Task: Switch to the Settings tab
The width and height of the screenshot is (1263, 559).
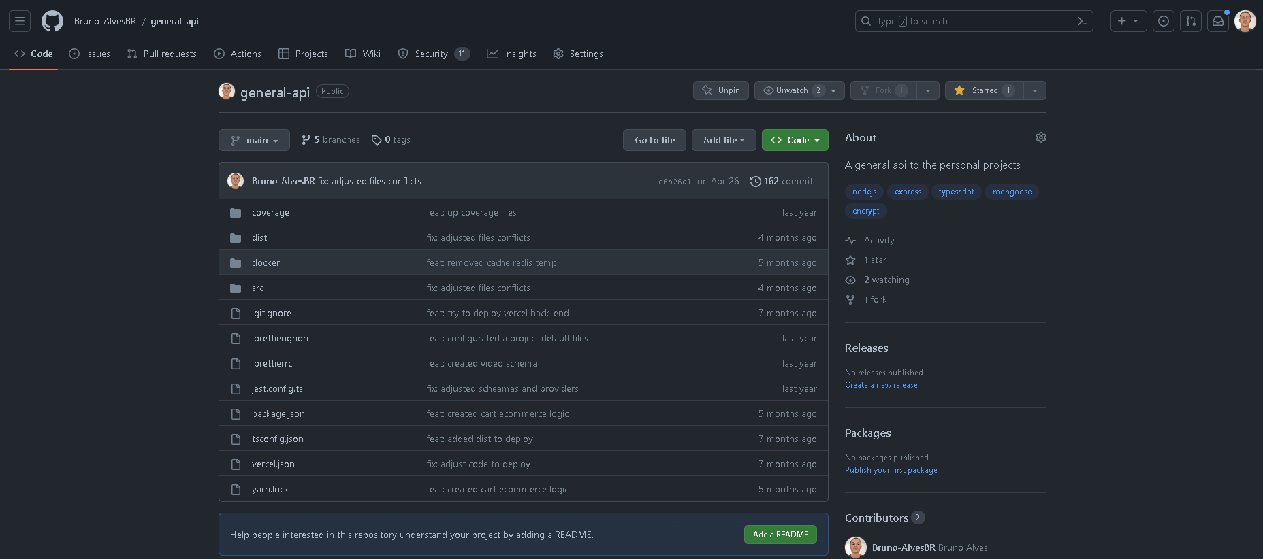Action: 578,54
